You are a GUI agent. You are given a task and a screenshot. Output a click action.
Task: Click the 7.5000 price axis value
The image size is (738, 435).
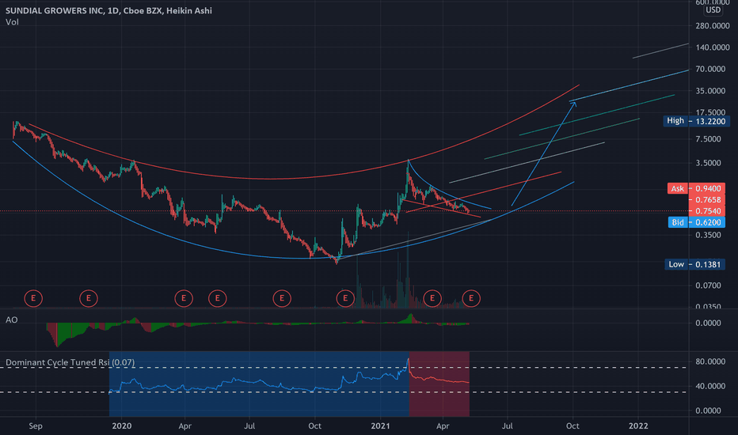[x=708, y=139]
